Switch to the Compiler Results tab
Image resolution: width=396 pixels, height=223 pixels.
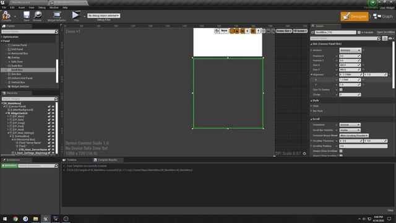tap(107, 160)
